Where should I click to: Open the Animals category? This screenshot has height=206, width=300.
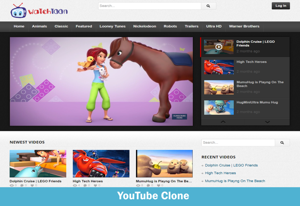[x=40, y=26]
